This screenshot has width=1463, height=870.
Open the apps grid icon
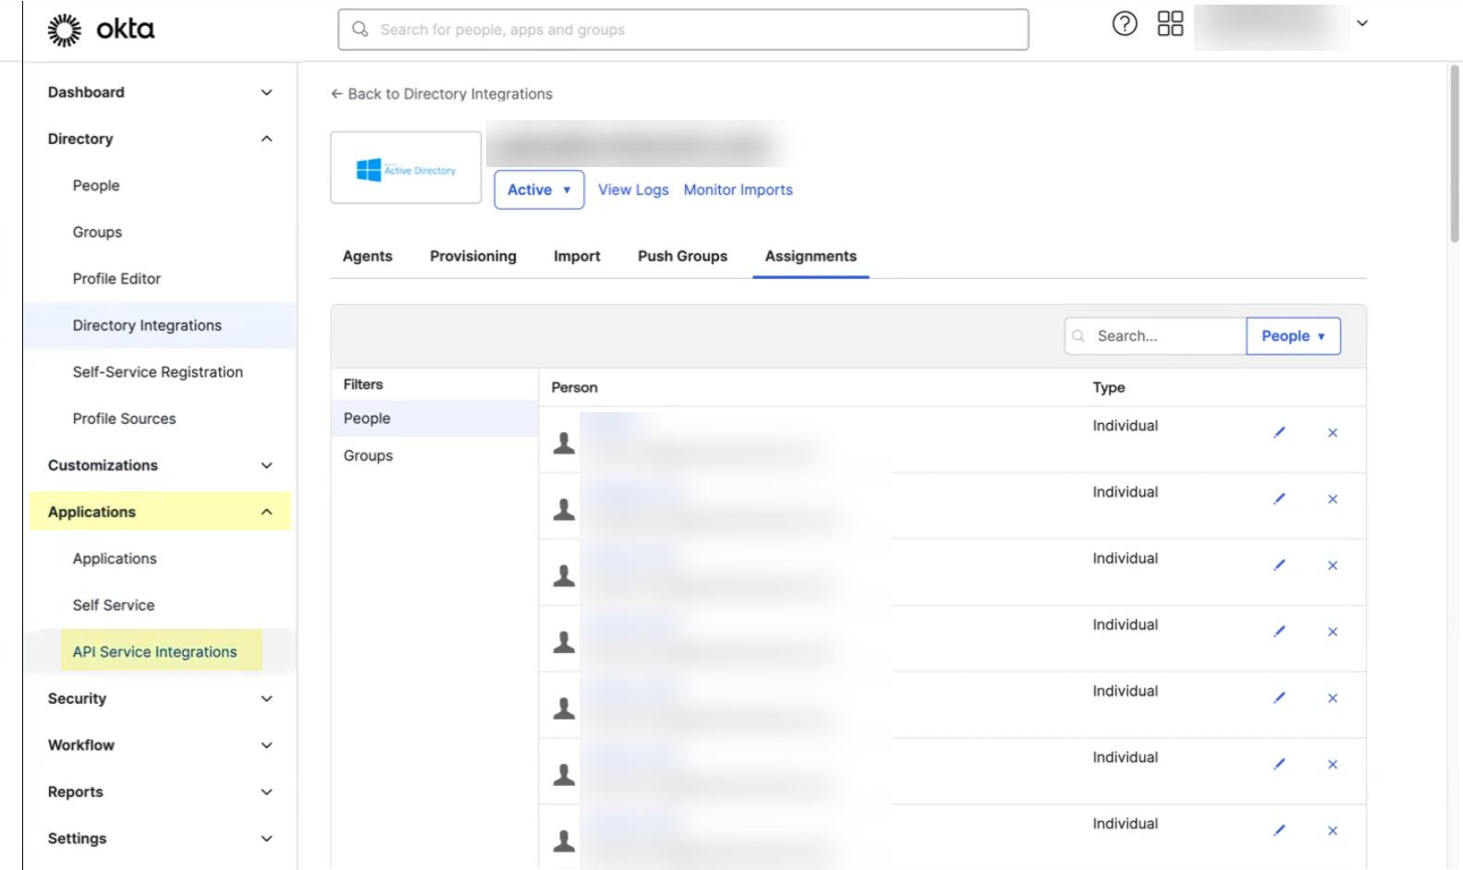point(1170,24)
